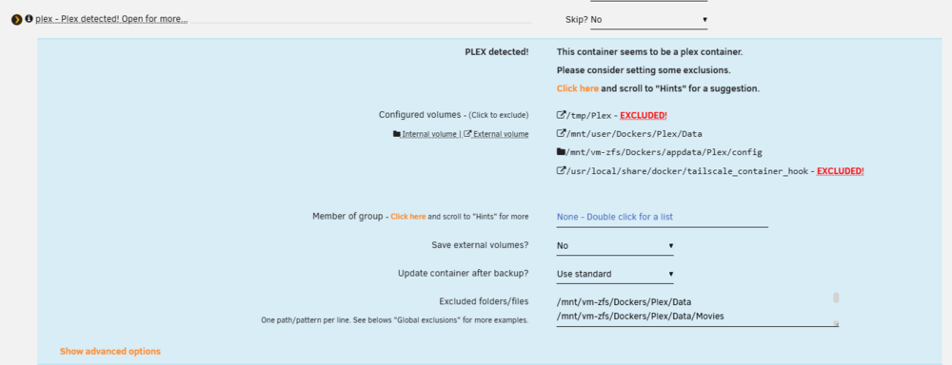Open the Skip? dropdown

pos(649,19)
